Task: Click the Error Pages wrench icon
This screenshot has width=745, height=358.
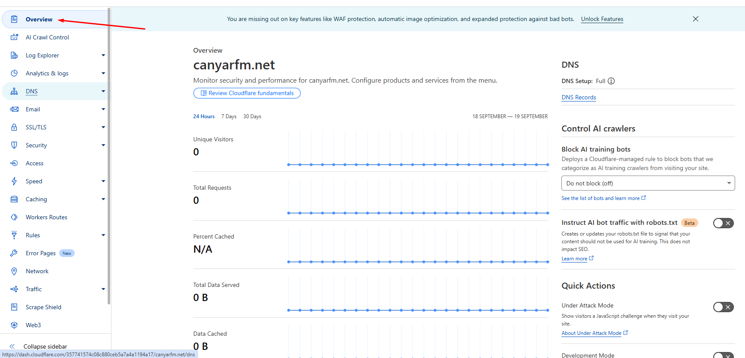Action: (14, 253)
